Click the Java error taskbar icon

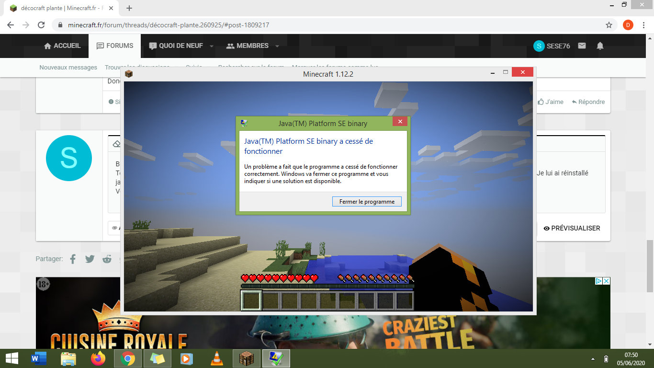click(276, 358)
